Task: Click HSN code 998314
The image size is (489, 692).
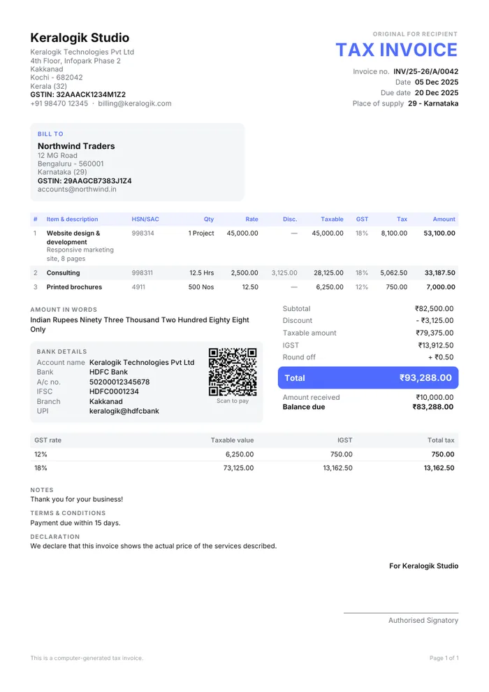Action: (143, 233)
